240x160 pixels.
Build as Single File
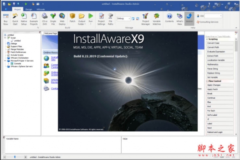[x=53, y=19]
